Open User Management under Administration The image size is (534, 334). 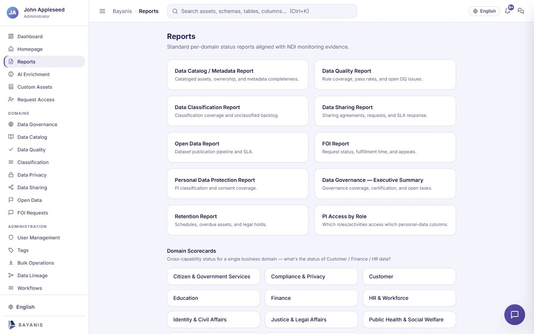44,238
